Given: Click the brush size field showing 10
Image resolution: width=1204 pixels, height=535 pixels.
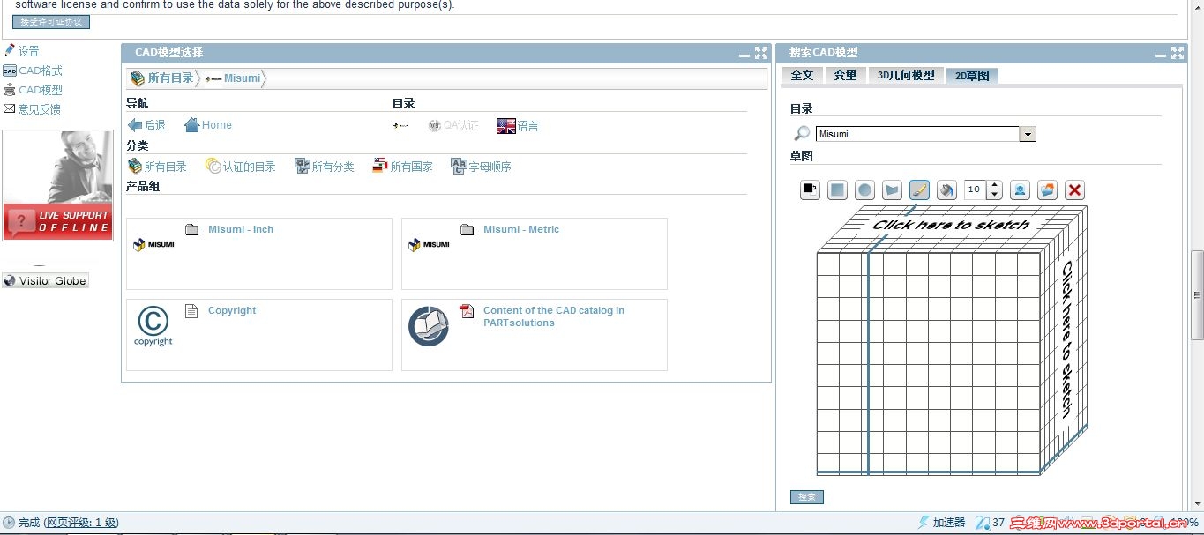Looking at the screenshot, I should pos(976,189).
